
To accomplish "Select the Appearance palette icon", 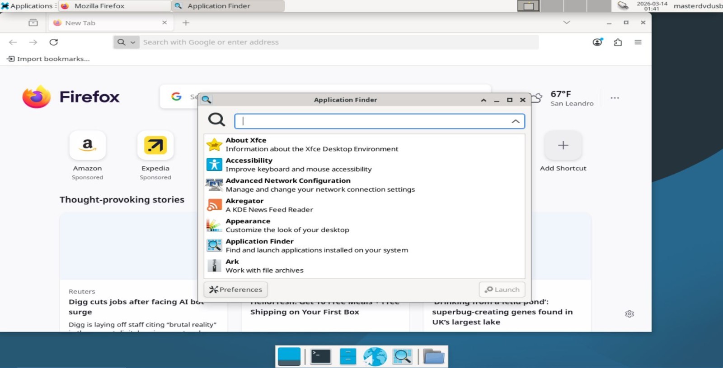I will [214, 225].
